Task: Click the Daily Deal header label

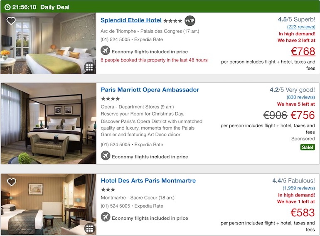Action: (55, 7)
